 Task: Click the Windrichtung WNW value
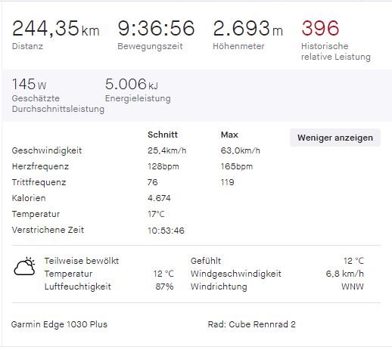353,287
